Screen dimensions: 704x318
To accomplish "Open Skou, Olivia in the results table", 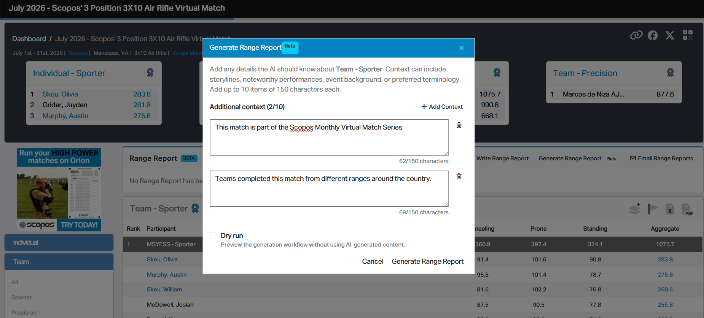I will (162, 259).
